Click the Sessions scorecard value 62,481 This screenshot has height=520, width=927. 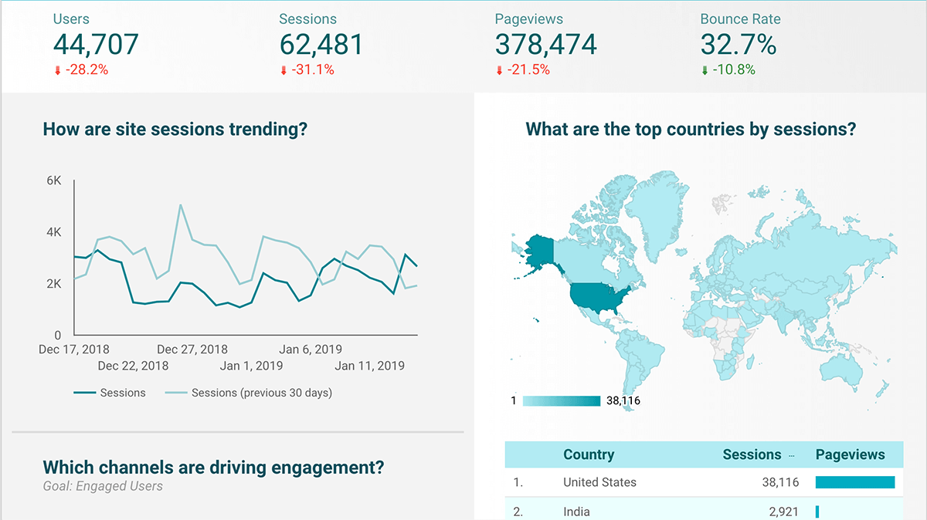click(321, 45)
